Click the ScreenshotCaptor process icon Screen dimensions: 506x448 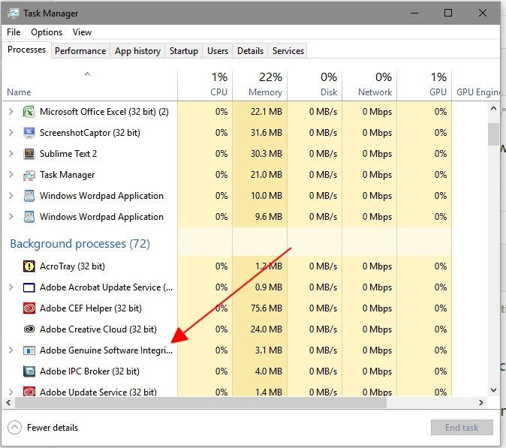tap(29, 133)
